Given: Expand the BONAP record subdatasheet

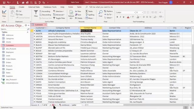Looking at the screenshot, I should [x=34, y=54].
